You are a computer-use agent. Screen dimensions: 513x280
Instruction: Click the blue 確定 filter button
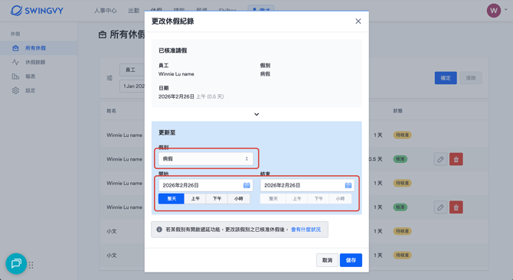click(x=446, y=78)
